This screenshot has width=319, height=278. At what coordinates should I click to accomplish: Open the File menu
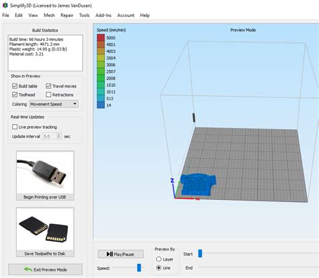[5, 15]
